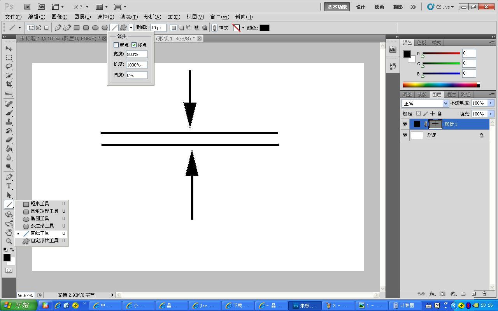Image resolution: width=498 pixels, height=311 pixels.
Task: Select the Rectangular Marquee tool
Action: (x=9, y=58)
